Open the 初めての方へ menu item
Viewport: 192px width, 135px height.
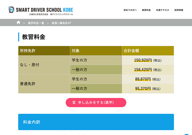point(130,10)
